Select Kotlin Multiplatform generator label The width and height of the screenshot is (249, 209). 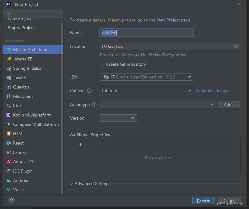(32, 115)
